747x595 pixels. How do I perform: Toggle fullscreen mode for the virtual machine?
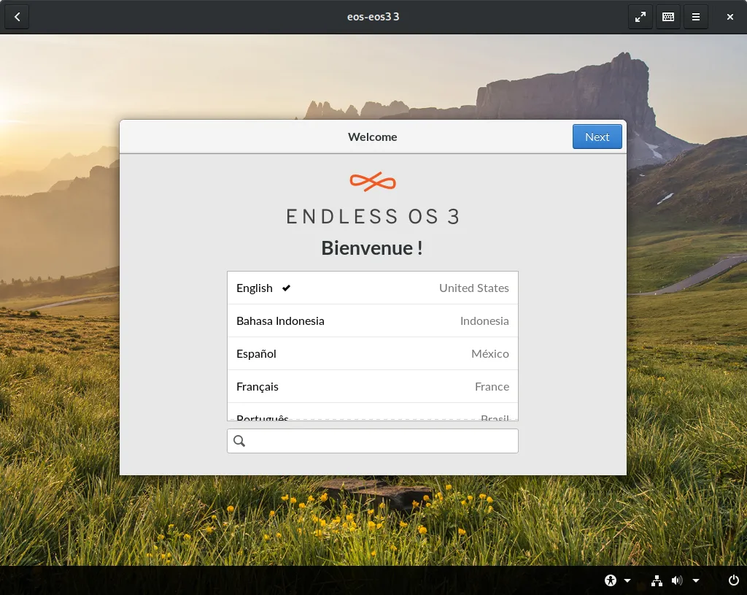click(640, 17)
